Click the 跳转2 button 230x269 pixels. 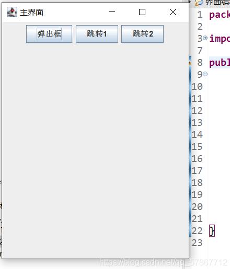pyautogui.click(x=142, y=34)
